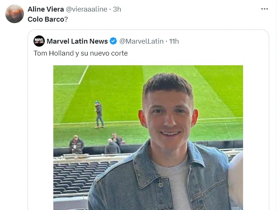Click Aline Viera's round profile avatar
Viewport: 277px width, 210px height.
pos(15,14)
